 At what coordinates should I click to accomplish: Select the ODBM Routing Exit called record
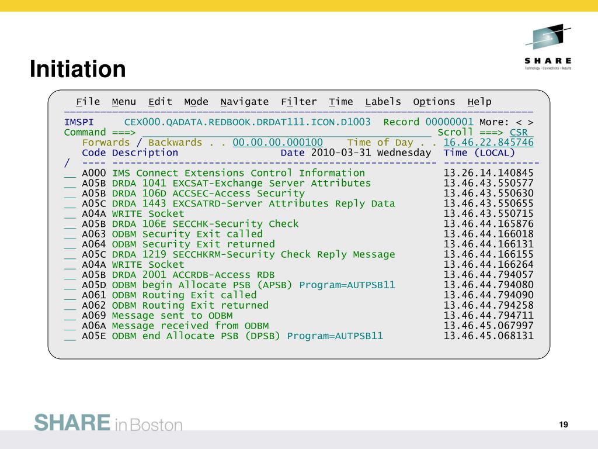tap(298, 295)
